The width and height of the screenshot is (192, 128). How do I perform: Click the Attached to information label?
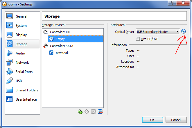[x=125, y=67]
